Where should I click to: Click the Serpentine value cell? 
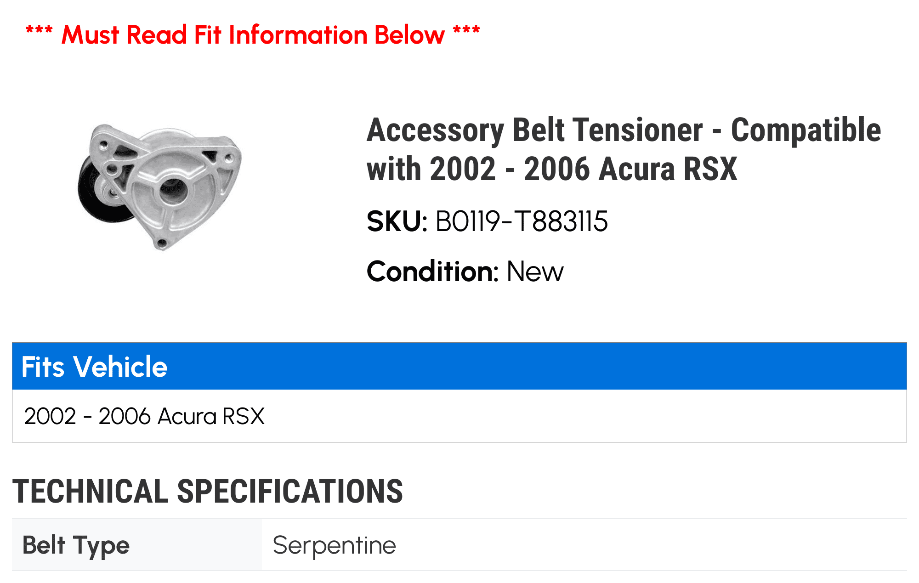[x=584, y=545]
